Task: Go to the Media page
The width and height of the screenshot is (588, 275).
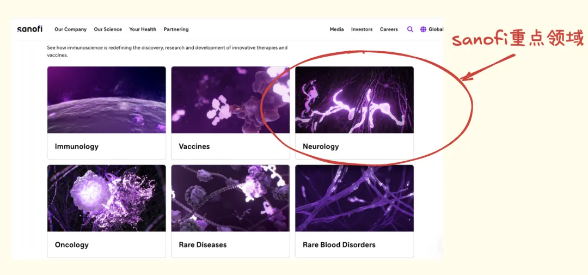Action: click(336, 29)
